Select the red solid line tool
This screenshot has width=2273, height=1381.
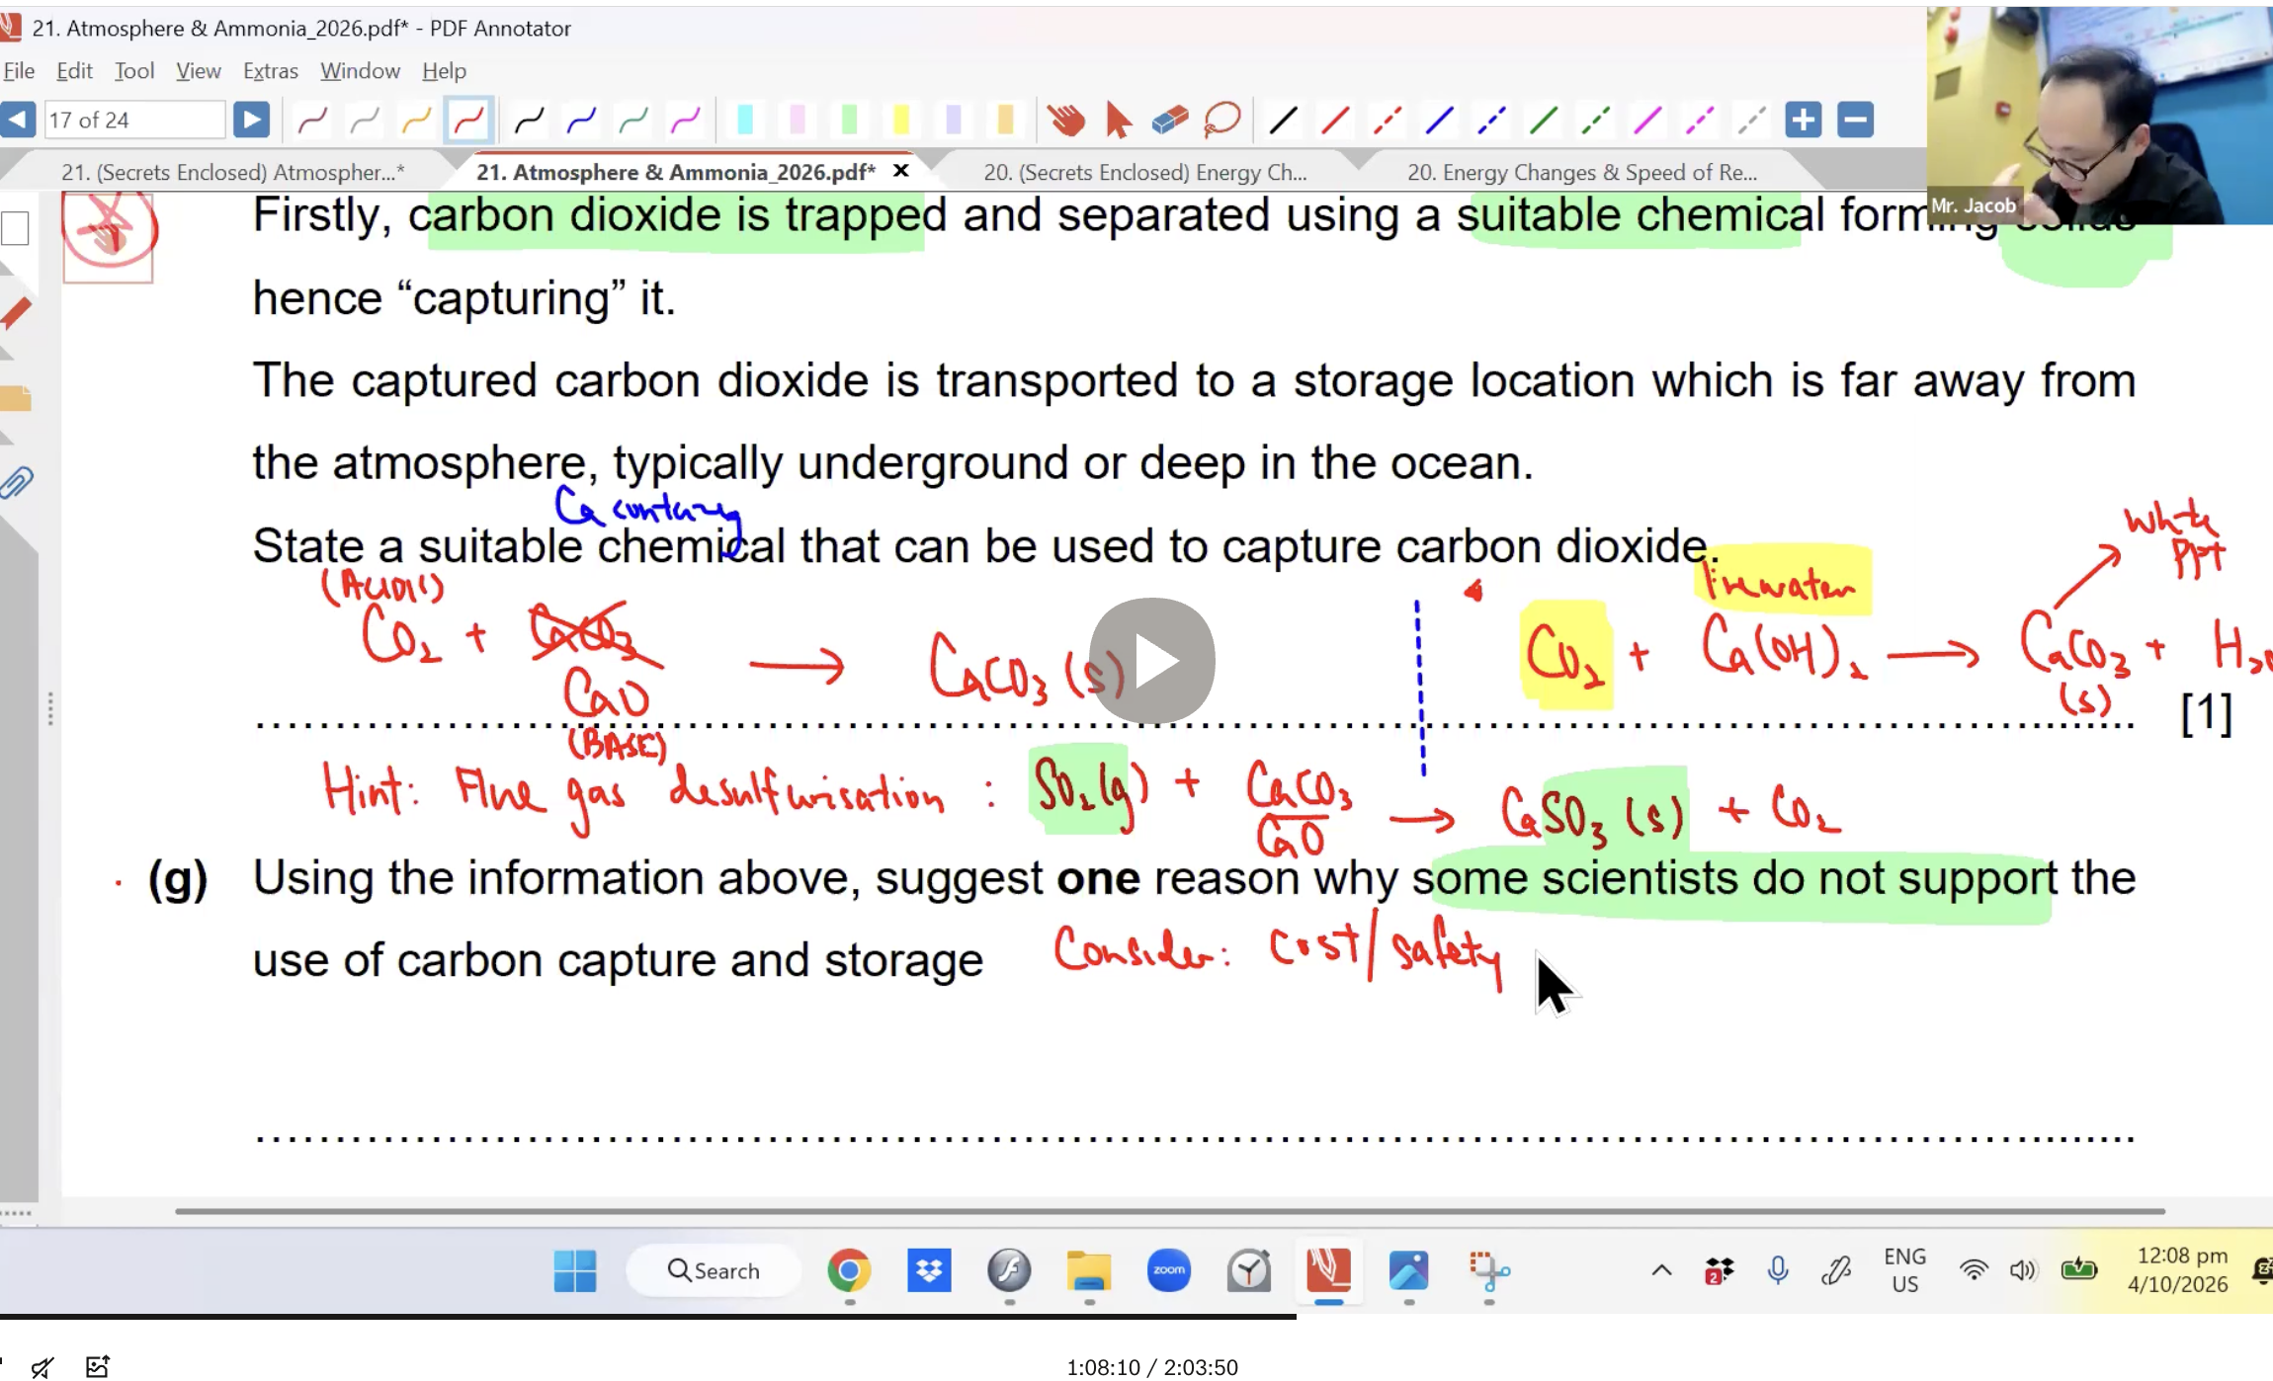pyautogui.click(x=1335, y=121)
